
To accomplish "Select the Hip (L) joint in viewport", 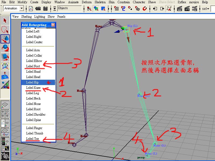I will click(126, 29).
